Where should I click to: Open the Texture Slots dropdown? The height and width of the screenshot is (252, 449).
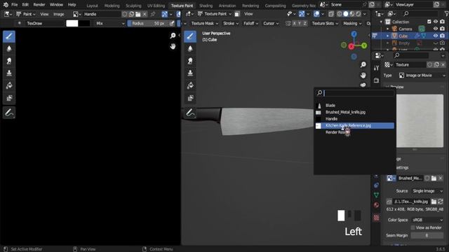(325, 23)
